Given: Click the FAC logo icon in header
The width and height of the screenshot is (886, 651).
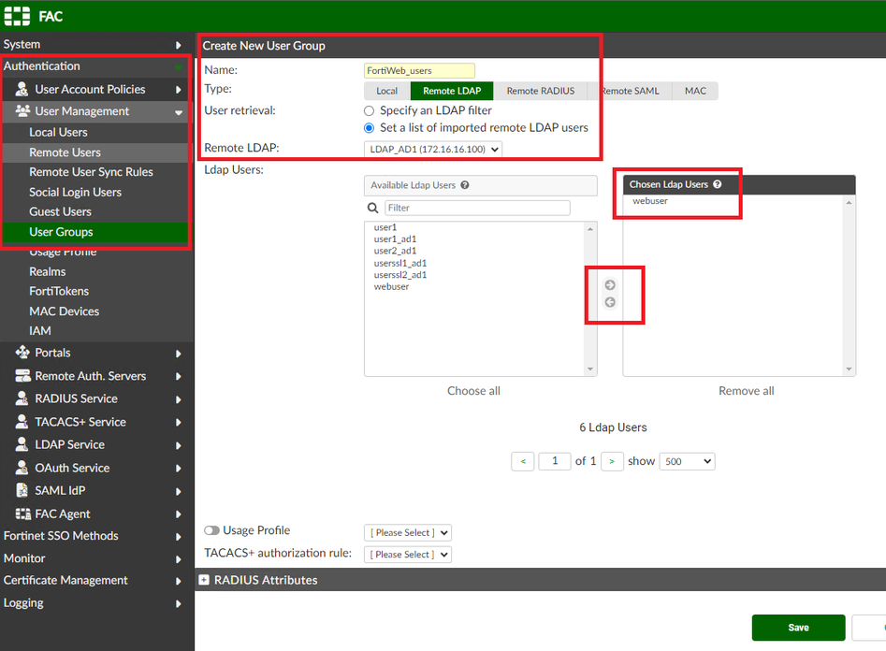Looking at the screenshot, I should [x=17, y=17].
